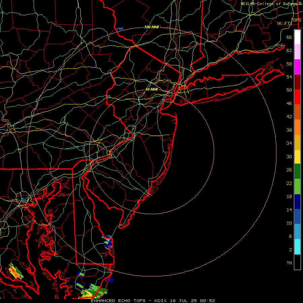Click the '62' value on the scale
This screenshot has height=303, width=303.
click(289, 50)
